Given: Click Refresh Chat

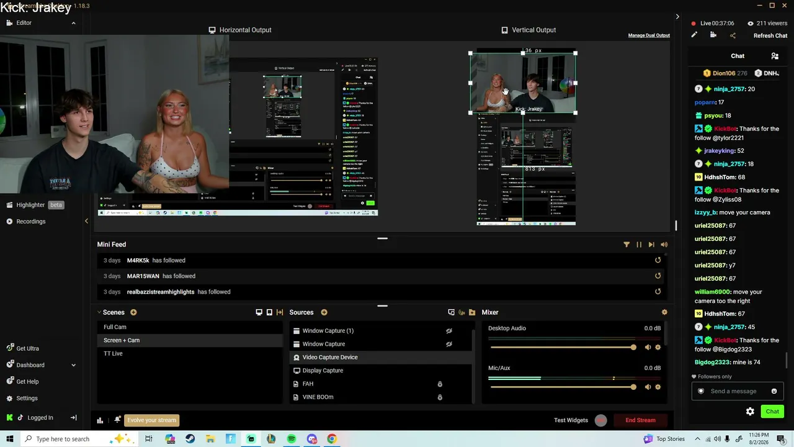Looking at the screenshot, I should pos(770,36).
